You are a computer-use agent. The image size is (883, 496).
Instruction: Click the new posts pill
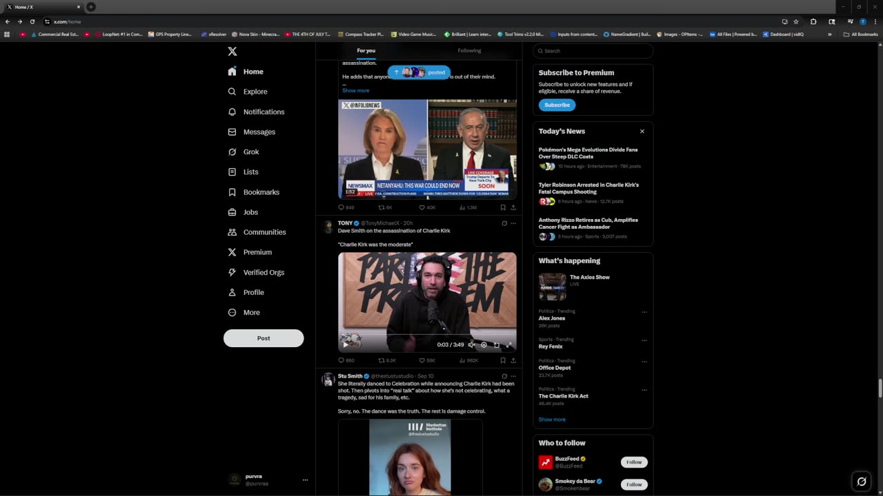pos(419,72)
